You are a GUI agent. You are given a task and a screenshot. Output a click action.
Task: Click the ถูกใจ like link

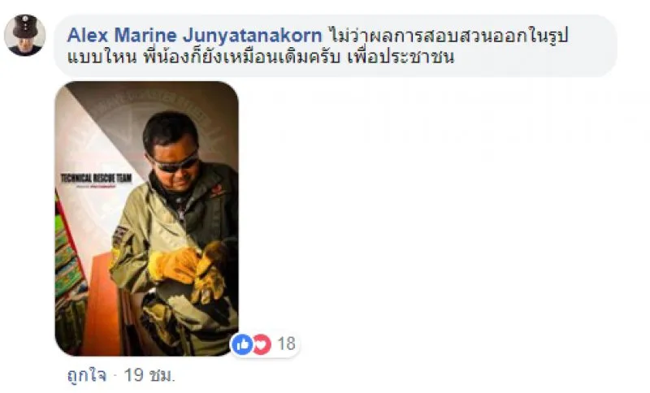point(86,375)
